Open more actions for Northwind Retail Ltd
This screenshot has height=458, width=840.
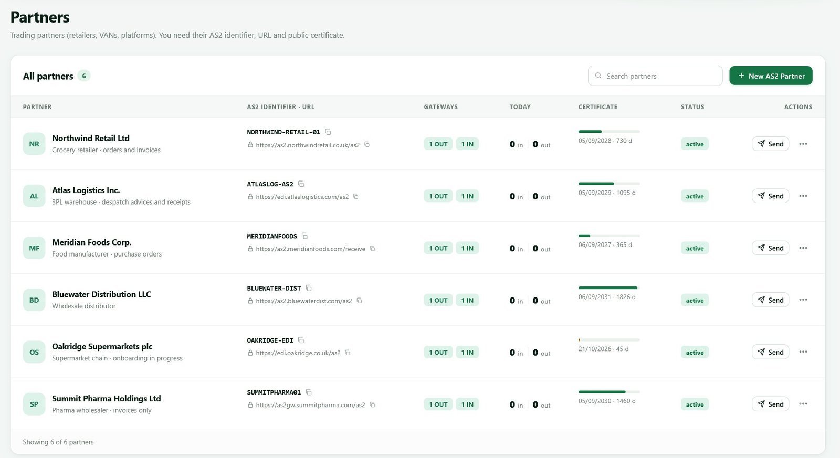(803, 144)
